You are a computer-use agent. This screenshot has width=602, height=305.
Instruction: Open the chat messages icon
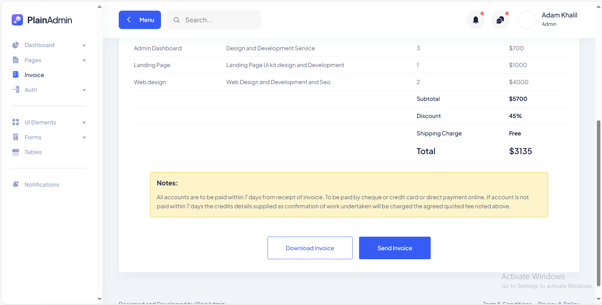500,20
